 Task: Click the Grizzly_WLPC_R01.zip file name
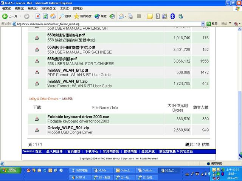[x=68, y=128]
